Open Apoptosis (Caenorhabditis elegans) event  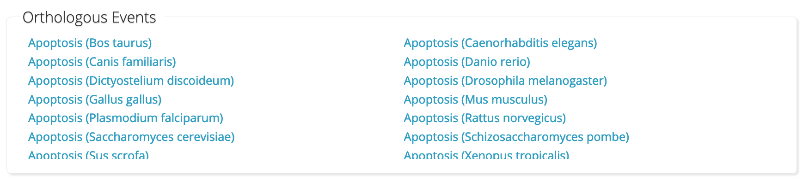click(500, 43)
